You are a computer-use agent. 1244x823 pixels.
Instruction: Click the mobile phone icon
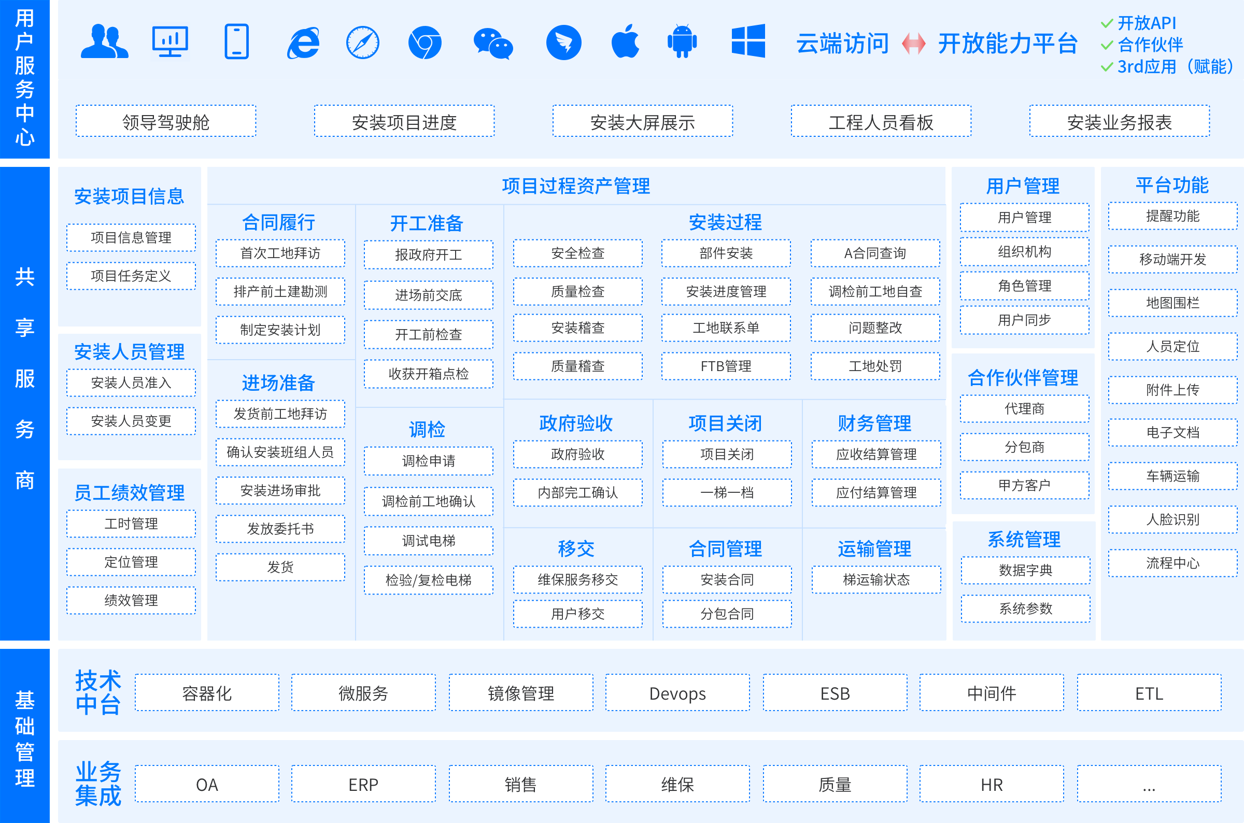point(236,41)
